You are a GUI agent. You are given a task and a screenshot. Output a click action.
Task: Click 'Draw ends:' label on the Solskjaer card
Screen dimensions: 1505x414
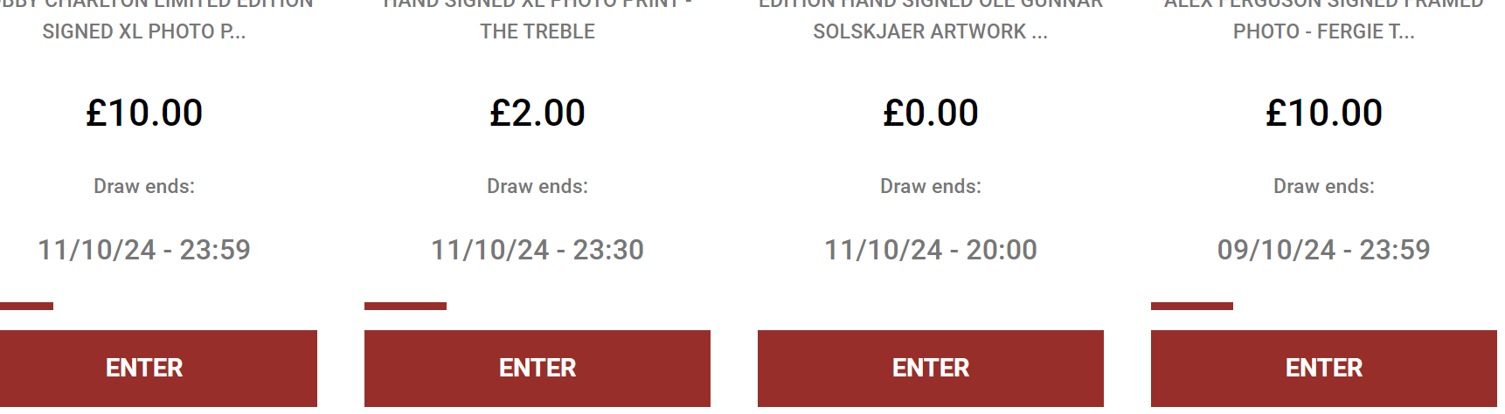tap(930, 186)
